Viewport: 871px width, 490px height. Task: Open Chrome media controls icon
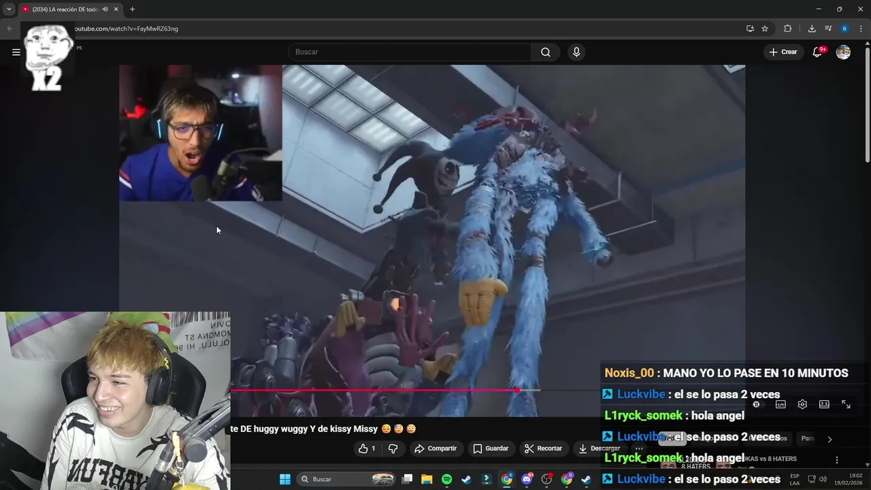click(x=828, y=29)
